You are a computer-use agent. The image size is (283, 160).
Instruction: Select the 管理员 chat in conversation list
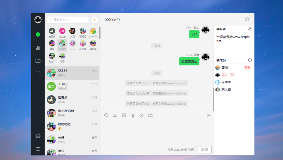[x=72, y=100]
